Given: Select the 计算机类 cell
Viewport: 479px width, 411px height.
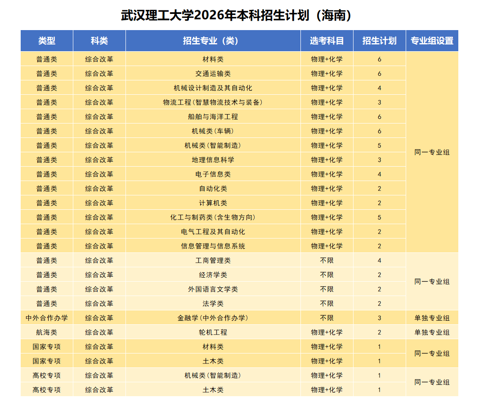Looking at the screenshot, I should [x=213, y=203].
